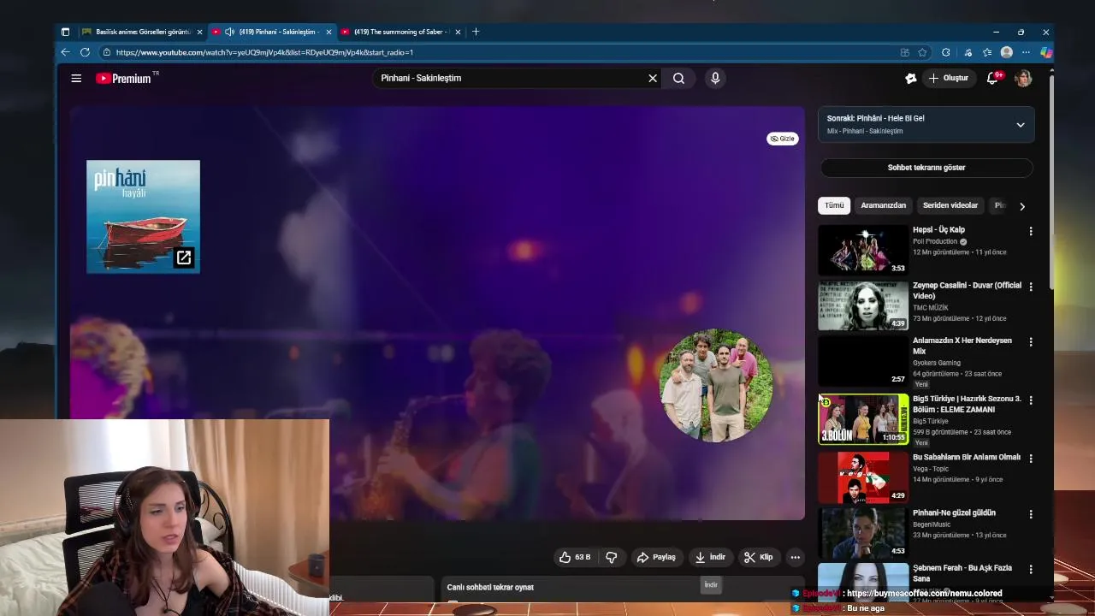This screenshot has height=616, width=1095.
Task: Open browser profile avatar
Action: tap(1006, 52)
